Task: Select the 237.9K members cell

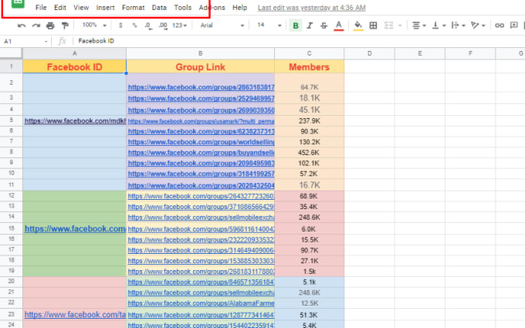Action: (x=309, y=121)
